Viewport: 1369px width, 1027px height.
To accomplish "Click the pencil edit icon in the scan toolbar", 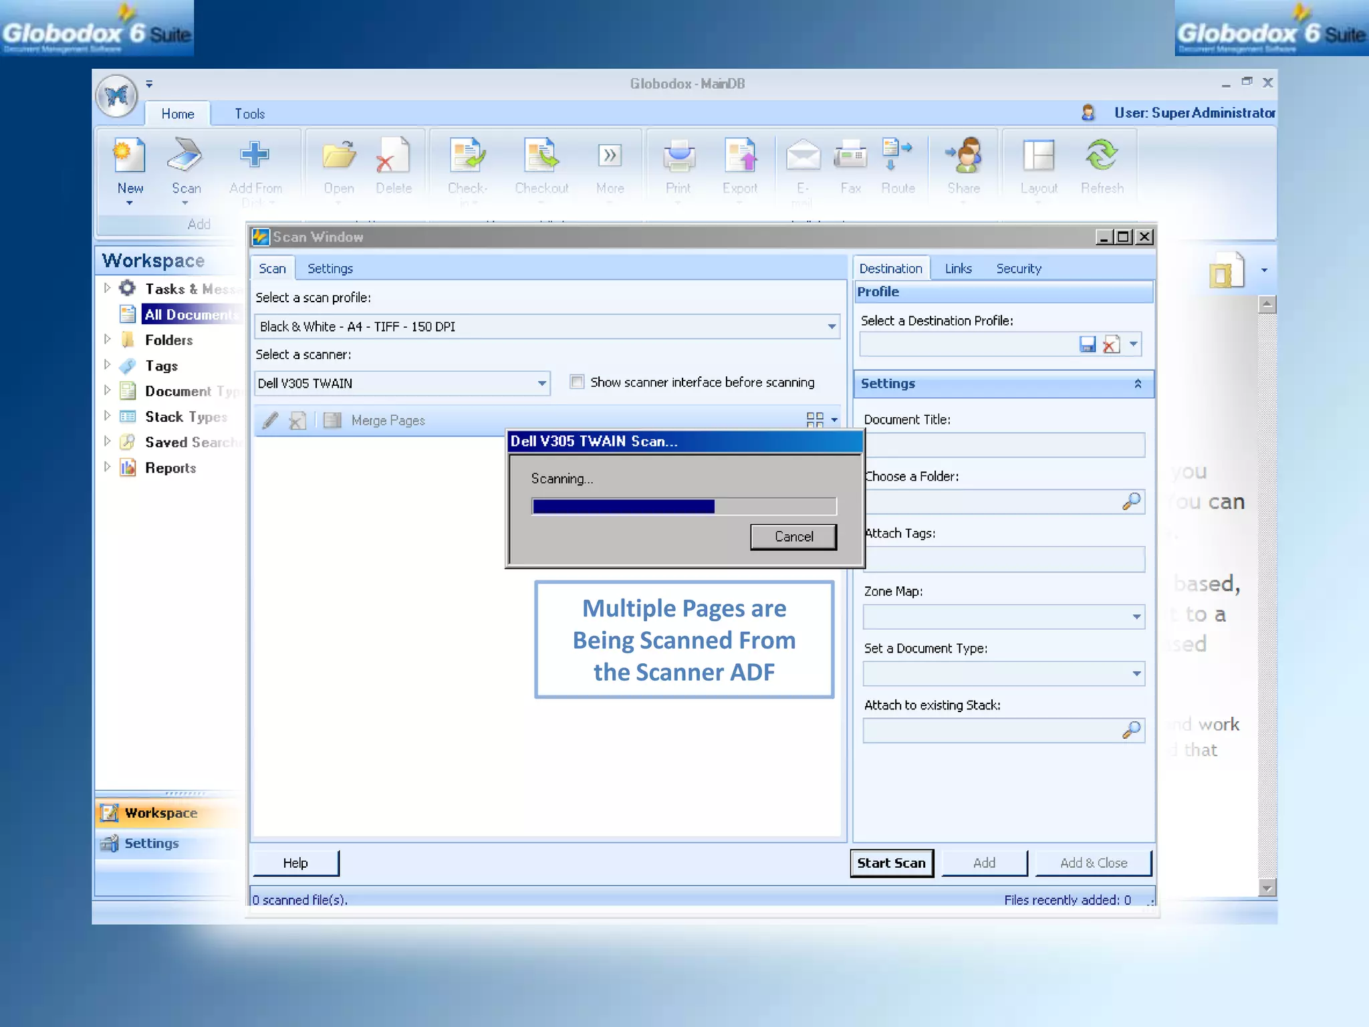I will pos(270,421).
